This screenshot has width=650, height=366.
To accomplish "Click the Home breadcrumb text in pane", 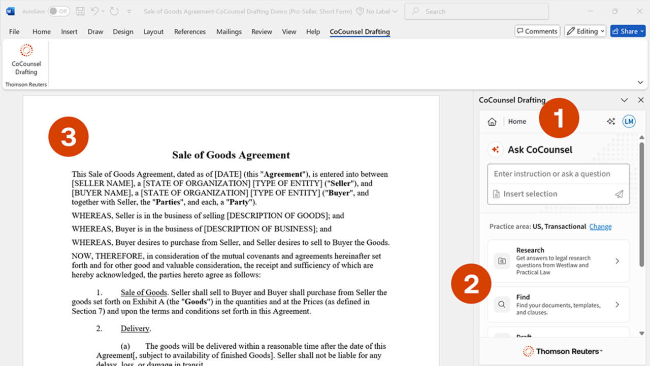I will pos(517,122).
